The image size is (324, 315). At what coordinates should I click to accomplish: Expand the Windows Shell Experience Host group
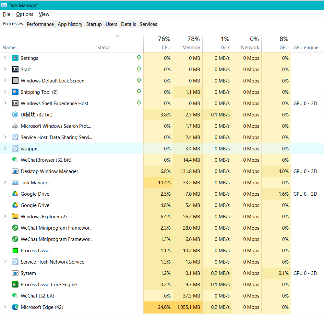tap(6, 103)
